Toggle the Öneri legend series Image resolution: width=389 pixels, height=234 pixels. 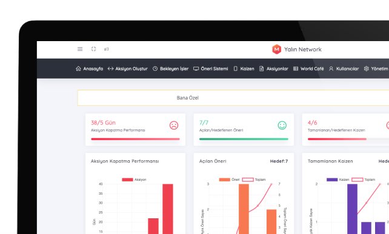pyautogui.click(x=229, y=180)
